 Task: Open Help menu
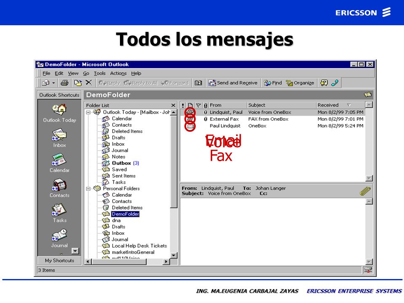coord(136,73)
